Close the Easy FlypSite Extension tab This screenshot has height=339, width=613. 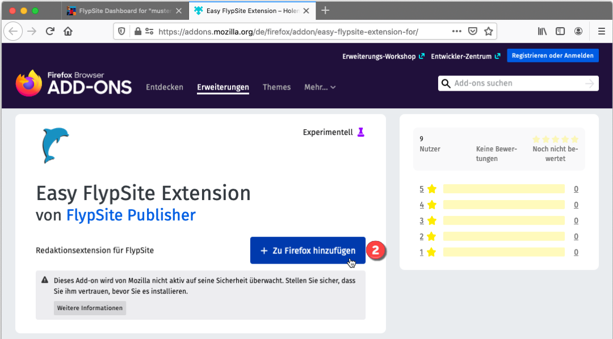coord(306,11)
